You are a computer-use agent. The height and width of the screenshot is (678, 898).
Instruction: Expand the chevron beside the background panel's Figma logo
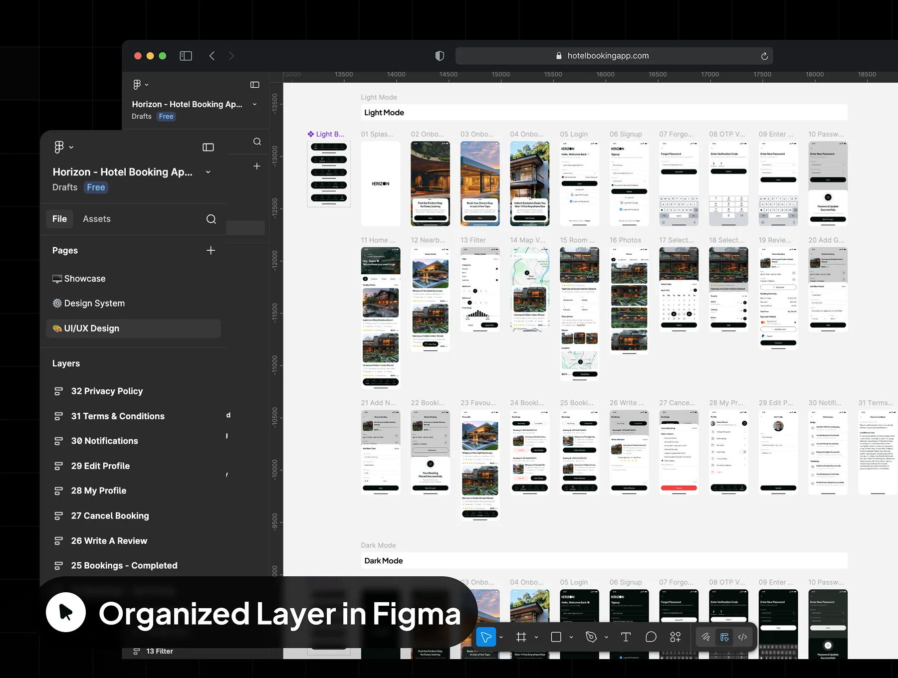point(147,85)
